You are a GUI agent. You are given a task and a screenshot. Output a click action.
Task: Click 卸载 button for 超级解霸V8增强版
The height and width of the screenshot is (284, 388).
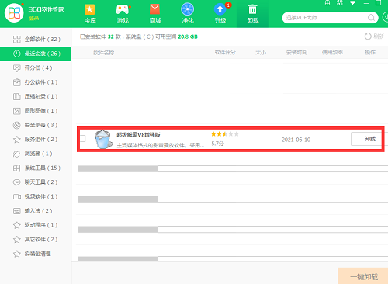coord(367,139)
